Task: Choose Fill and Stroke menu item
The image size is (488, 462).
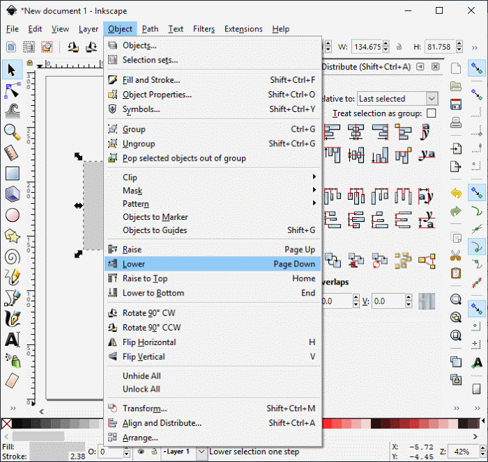Action: pos(213,80)
